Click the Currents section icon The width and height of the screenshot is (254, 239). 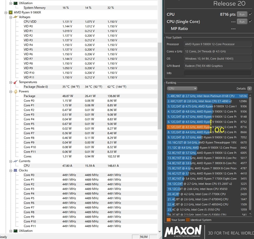(16, 161)
